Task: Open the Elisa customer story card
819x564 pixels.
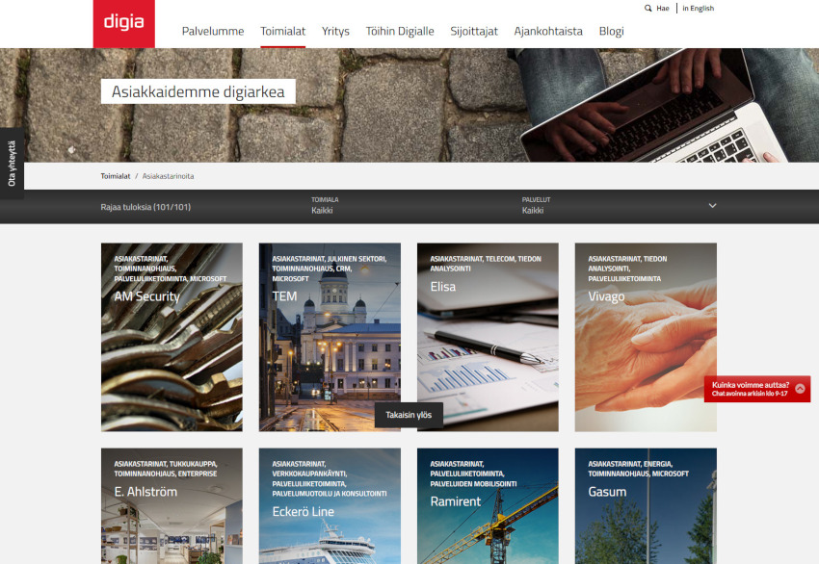Action: [x=488, y=337]
